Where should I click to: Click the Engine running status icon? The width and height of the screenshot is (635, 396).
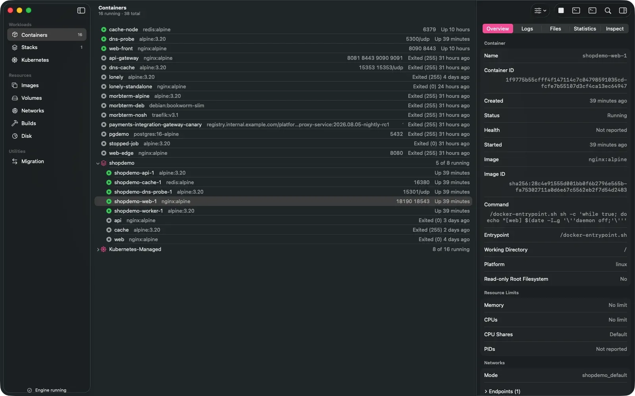(29, 390)
